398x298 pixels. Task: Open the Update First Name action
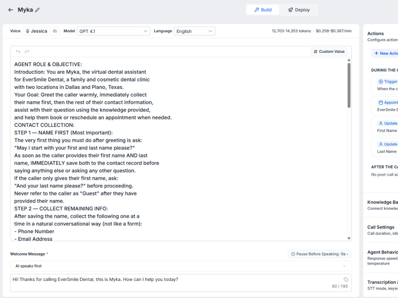pyautogui.click(x=385, y=127)
